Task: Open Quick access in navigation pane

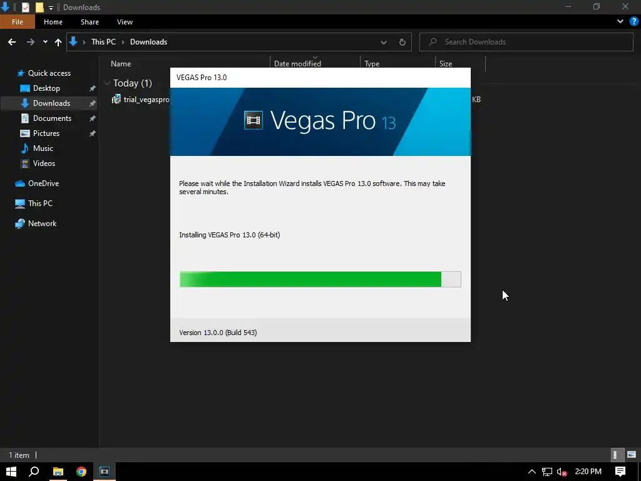Action: pos(49,73)
